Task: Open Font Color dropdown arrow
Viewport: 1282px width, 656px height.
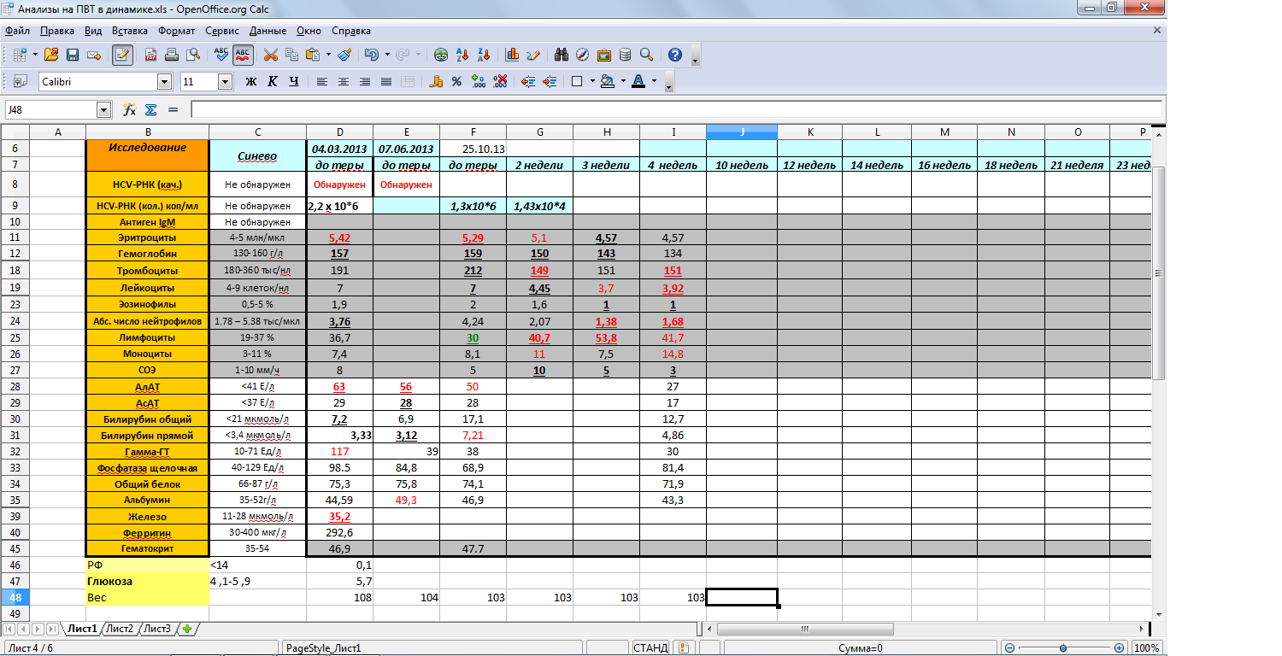Action: pos(654,82)
